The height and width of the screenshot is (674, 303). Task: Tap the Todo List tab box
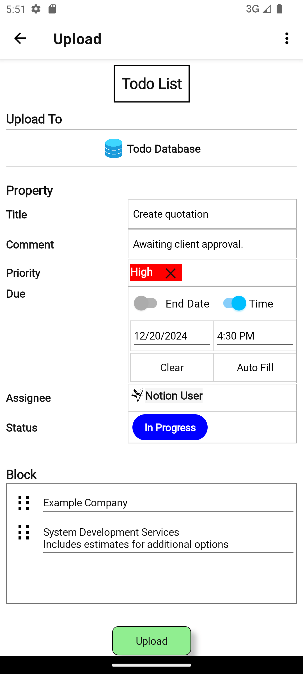pyautogui.click(x=151, y=84)
